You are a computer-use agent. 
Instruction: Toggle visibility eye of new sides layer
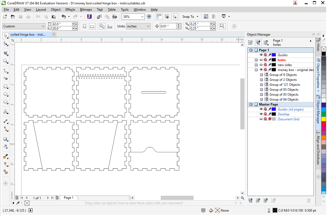[x=261, y=65]
